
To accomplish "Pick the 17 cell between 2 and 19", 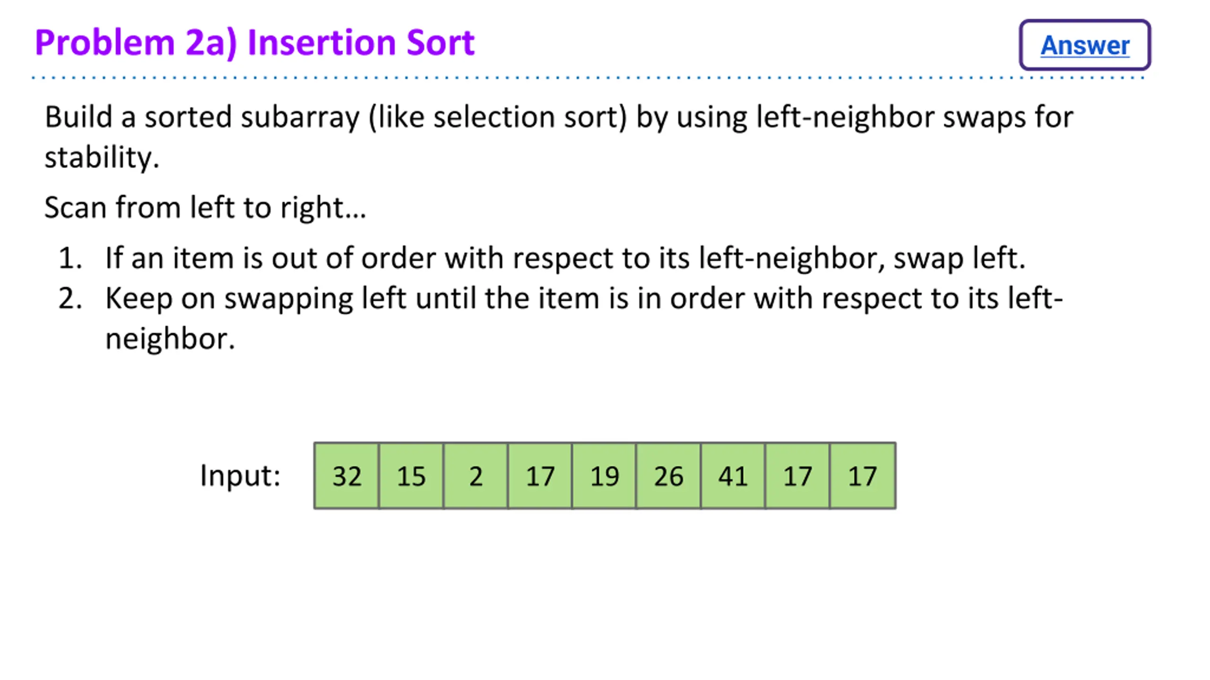I will pyautogui.click(x=540, y=476).
